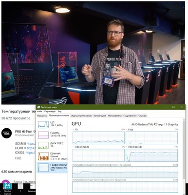Open the SCAR III https link
This screenshot has height=195, width=188.
[31, 144]
